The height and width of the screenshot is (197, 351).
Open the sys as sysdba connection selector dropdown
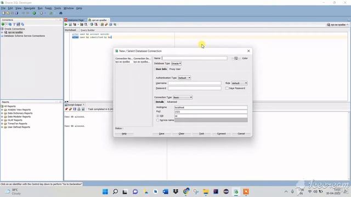(x=338, y=25)
